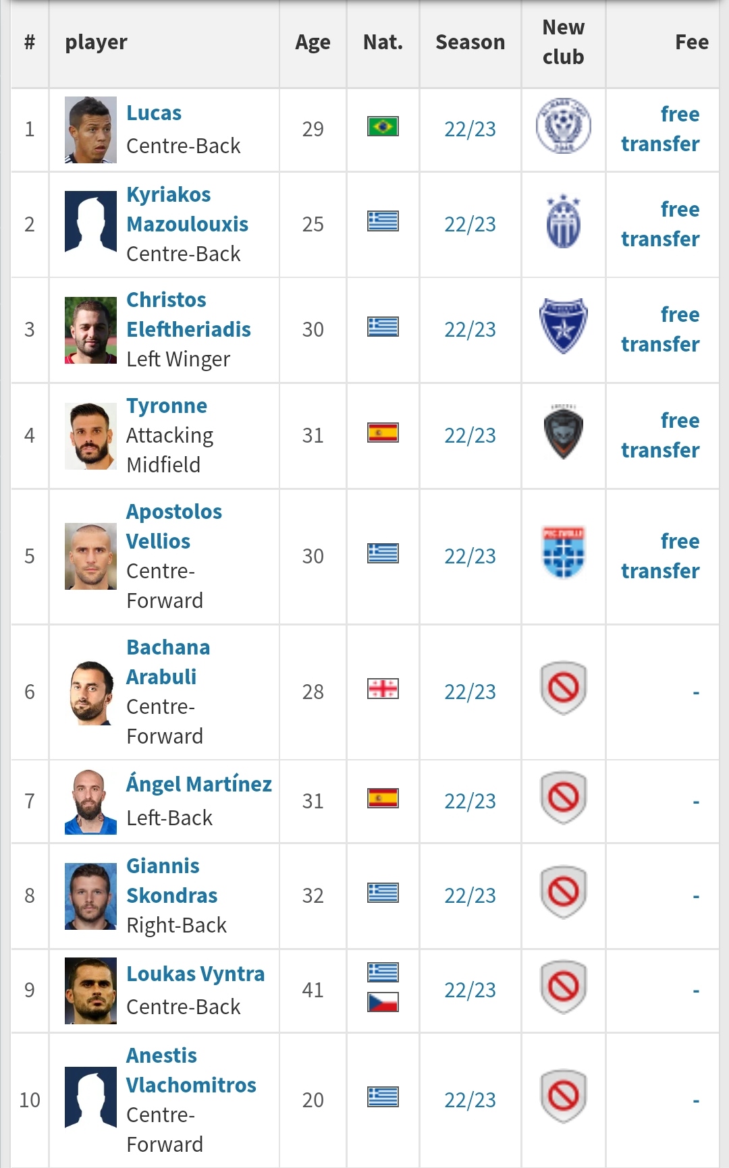This screenshot has width=729, height=1168.
Task: Open Apostolos Vellios player link
Action: (x=174, y=526)
